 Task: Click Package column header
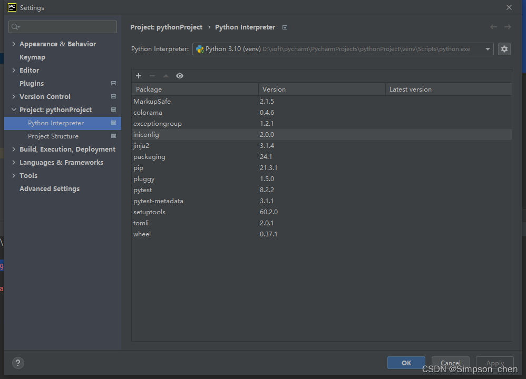click(195, 89)
